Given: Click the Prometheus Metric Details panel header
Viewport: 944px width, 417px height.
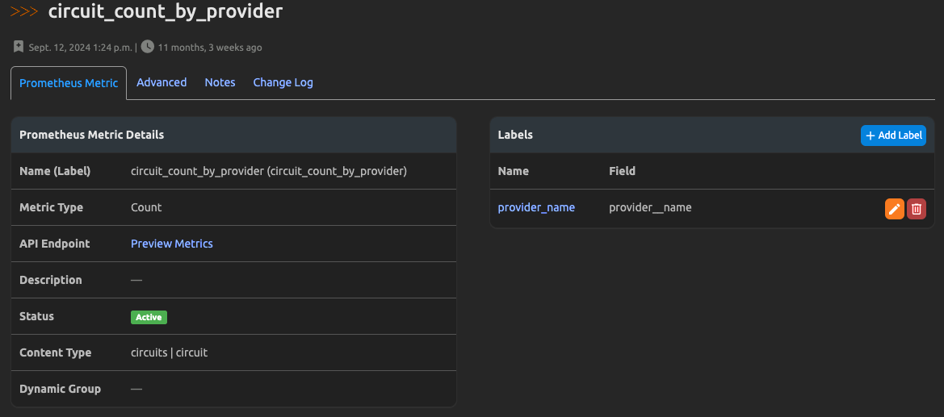Looking at the screenshot, I should tap(91, 135).
